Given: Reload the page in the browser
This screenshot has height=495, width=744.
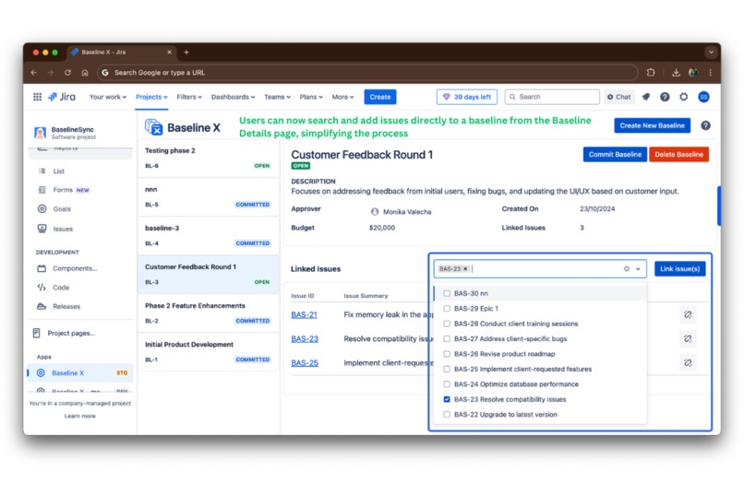Looking at the screenshot, I should coord(67,73).
